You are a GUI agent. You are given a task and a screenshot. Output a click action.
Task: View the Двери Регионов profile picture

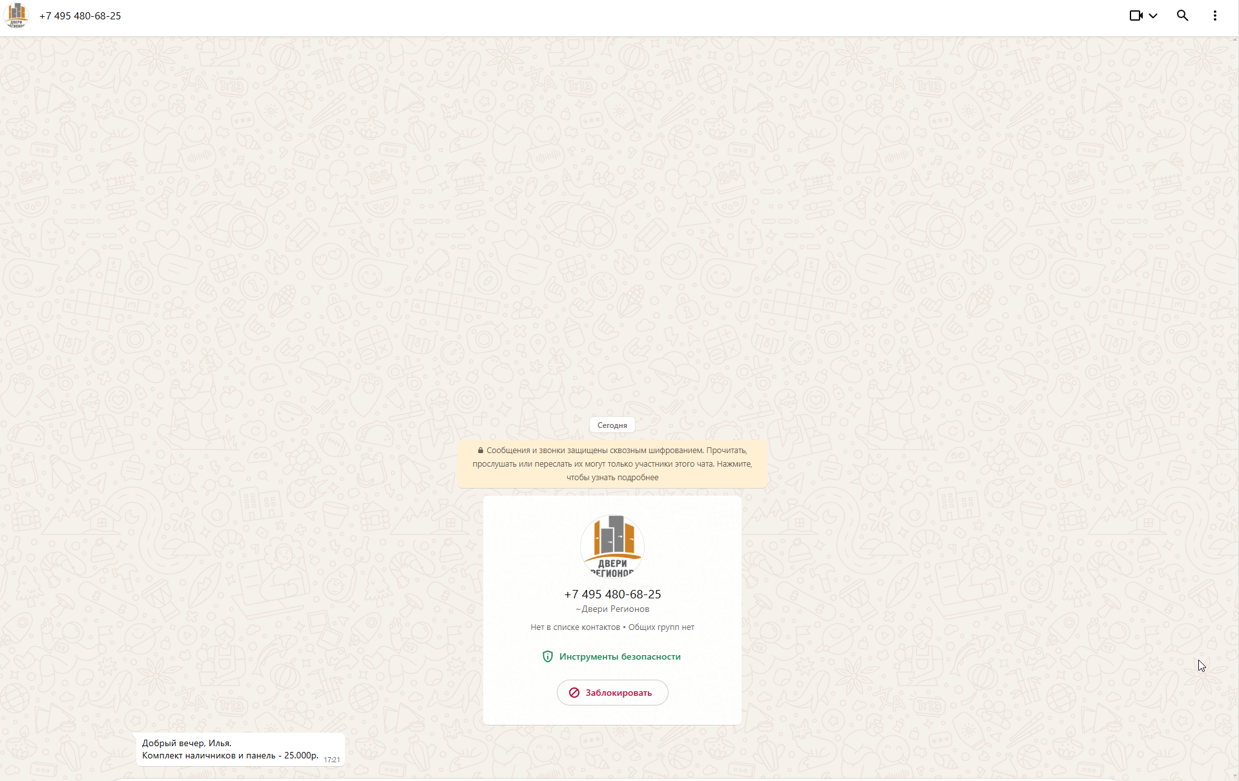[612, 546]
